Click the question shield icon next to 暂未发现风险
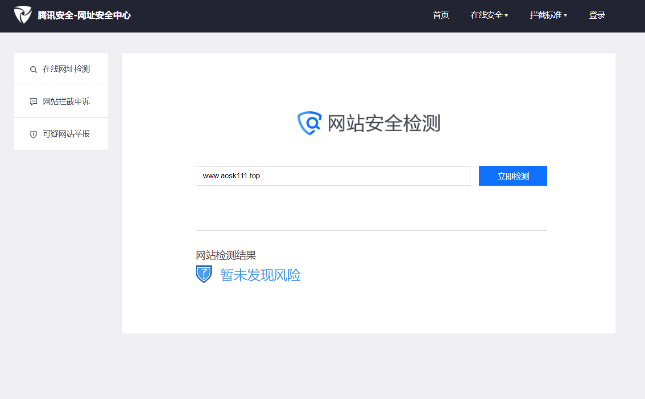Screen dimensions: 645x399 204,274
